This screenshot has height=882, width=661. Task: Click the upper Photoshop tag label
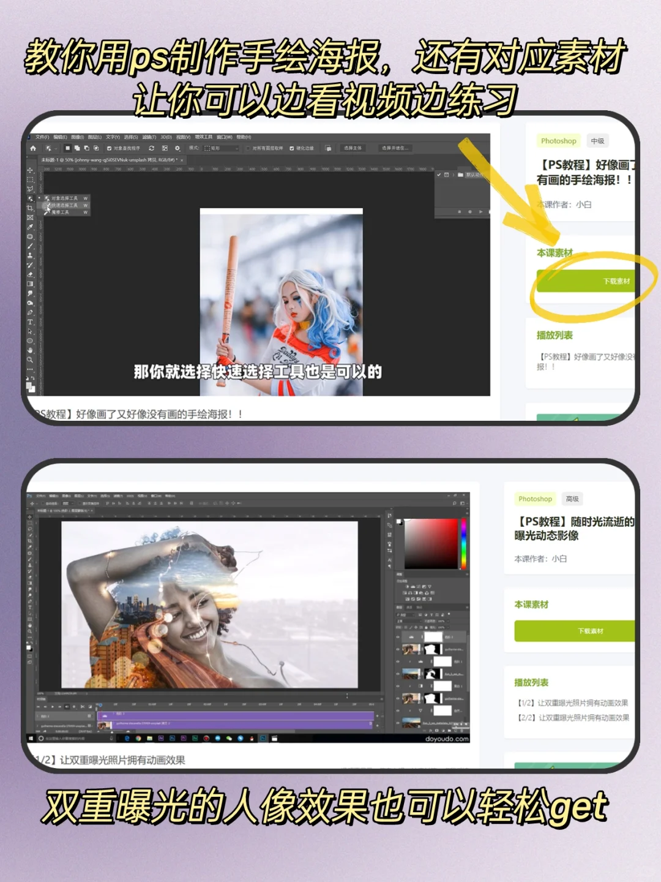pyautogui.click(x=559, y=141)
